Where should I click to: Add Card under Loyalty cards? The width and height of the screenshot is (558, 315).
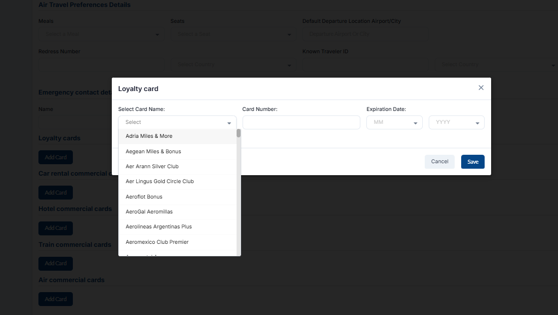(x=55, y=157)
